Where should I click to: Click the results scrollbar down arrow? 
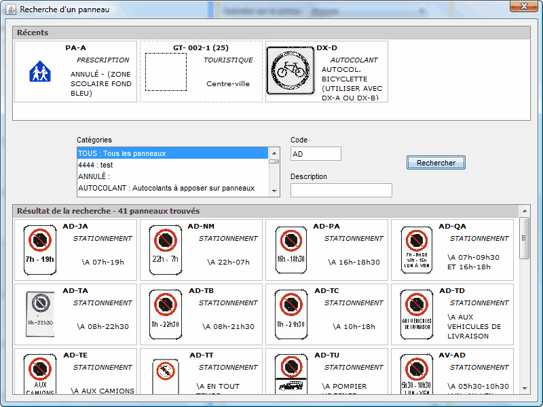click(525, 389)
